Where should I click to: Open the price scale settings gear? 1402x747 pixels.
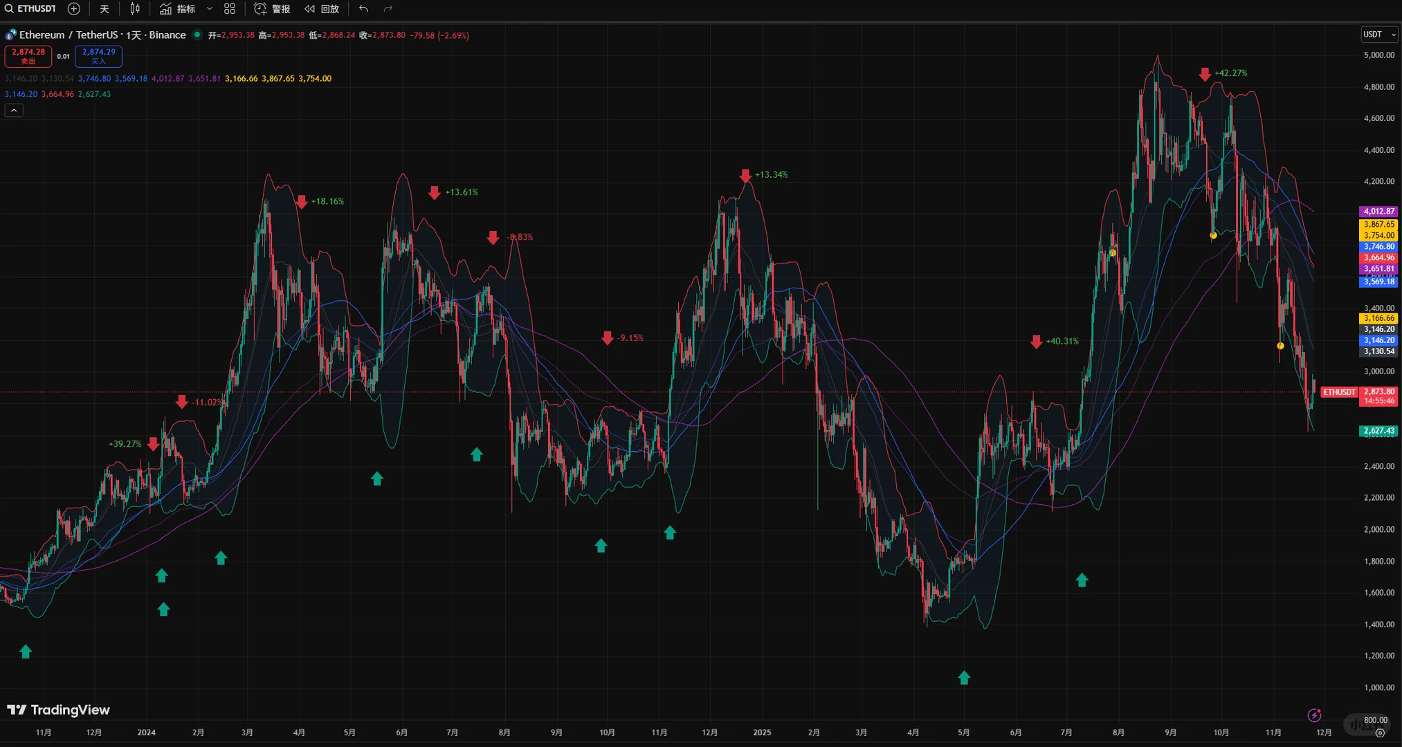(1380, 732)
